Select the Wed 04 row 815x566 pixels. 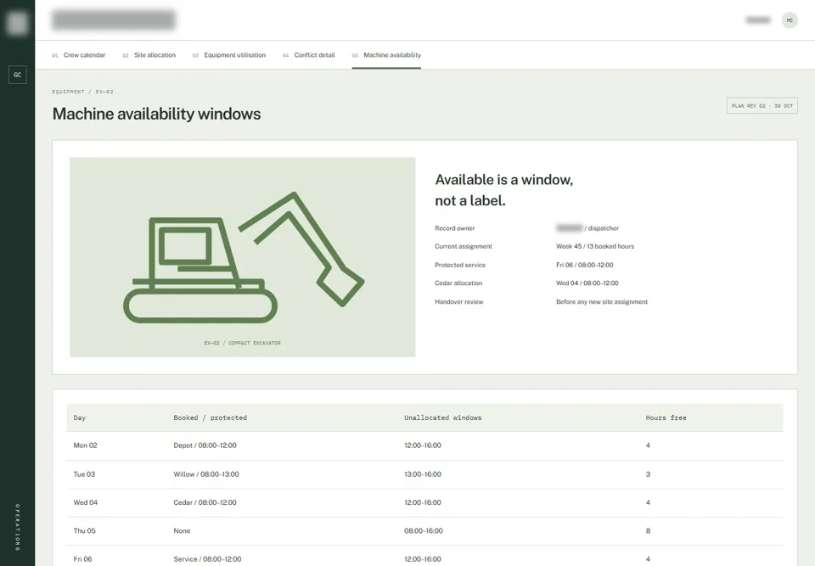424,502
